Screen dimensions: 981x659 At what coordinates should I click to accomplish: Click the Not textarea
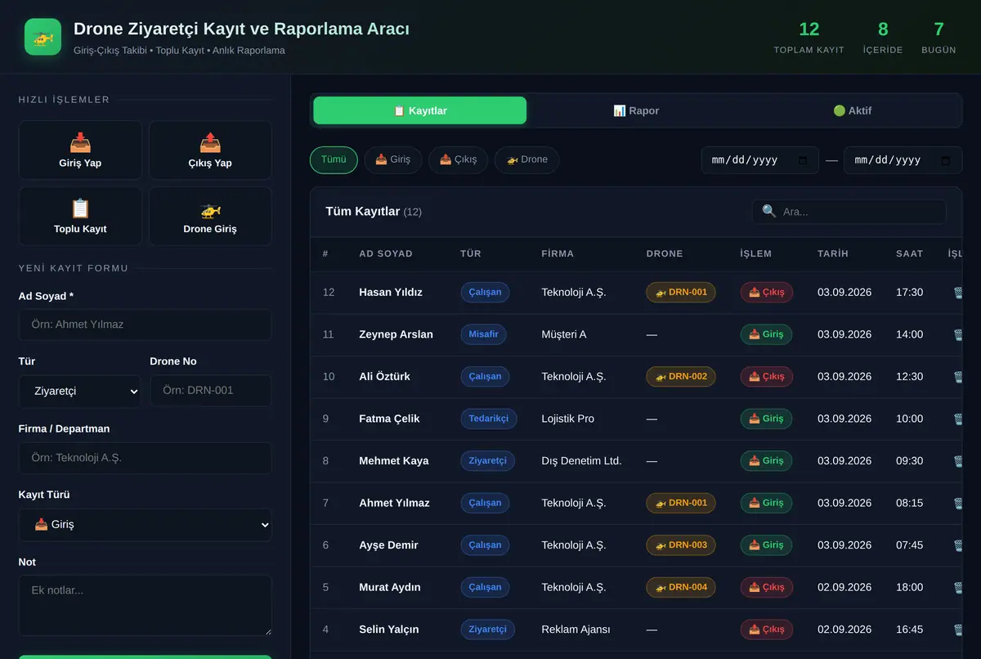[x=145, y=606]
